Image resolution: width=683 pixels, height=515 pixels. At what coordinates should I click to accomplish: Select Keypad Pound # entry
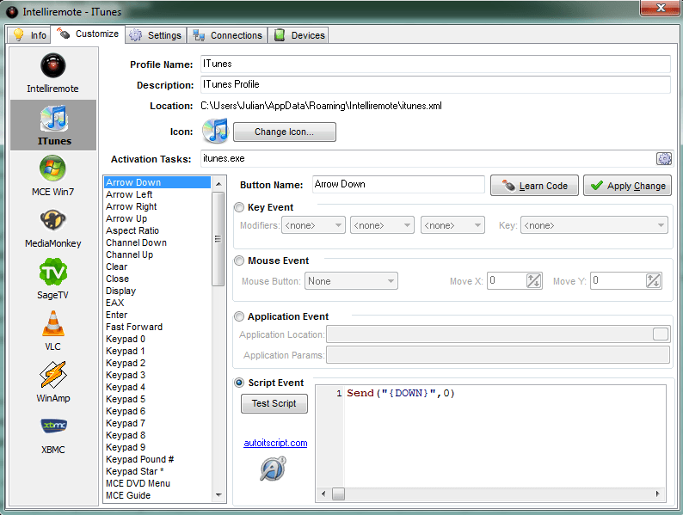(157, 459)
